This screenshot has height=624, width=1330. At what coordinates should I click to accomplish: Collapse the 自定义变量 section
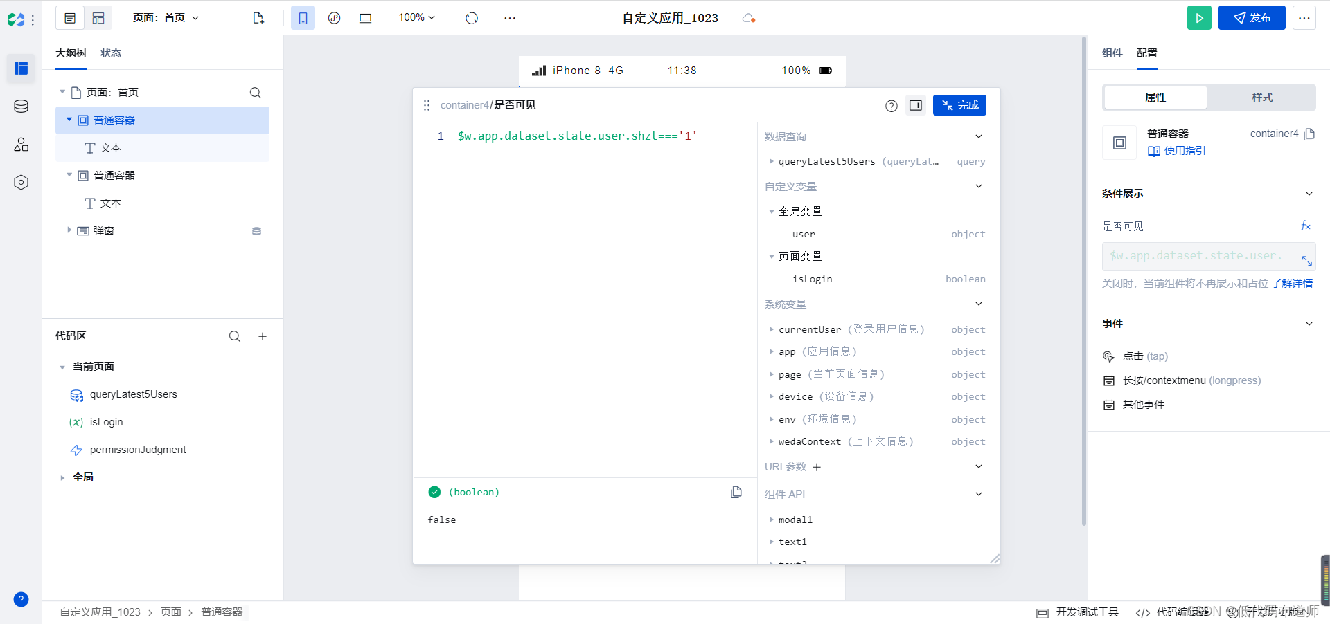(x=979, y=186)
